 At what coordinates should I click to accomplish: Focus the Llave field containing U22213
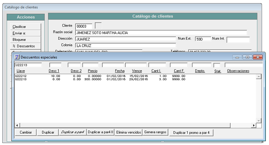[x=28, y=65]
